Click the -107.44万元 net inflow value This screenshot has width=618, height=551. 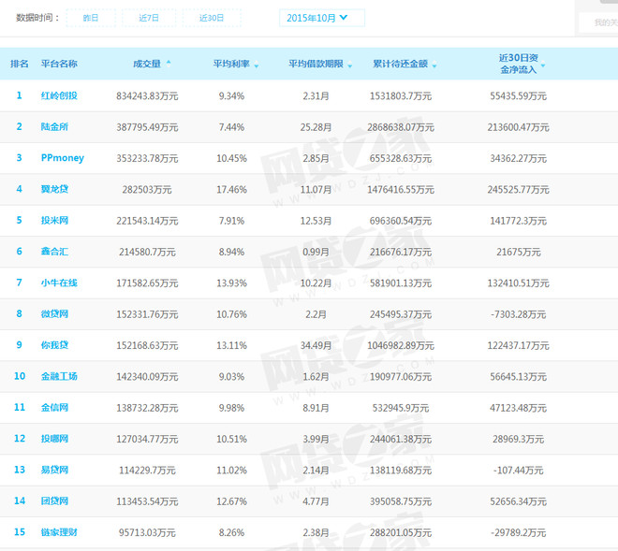519,471
